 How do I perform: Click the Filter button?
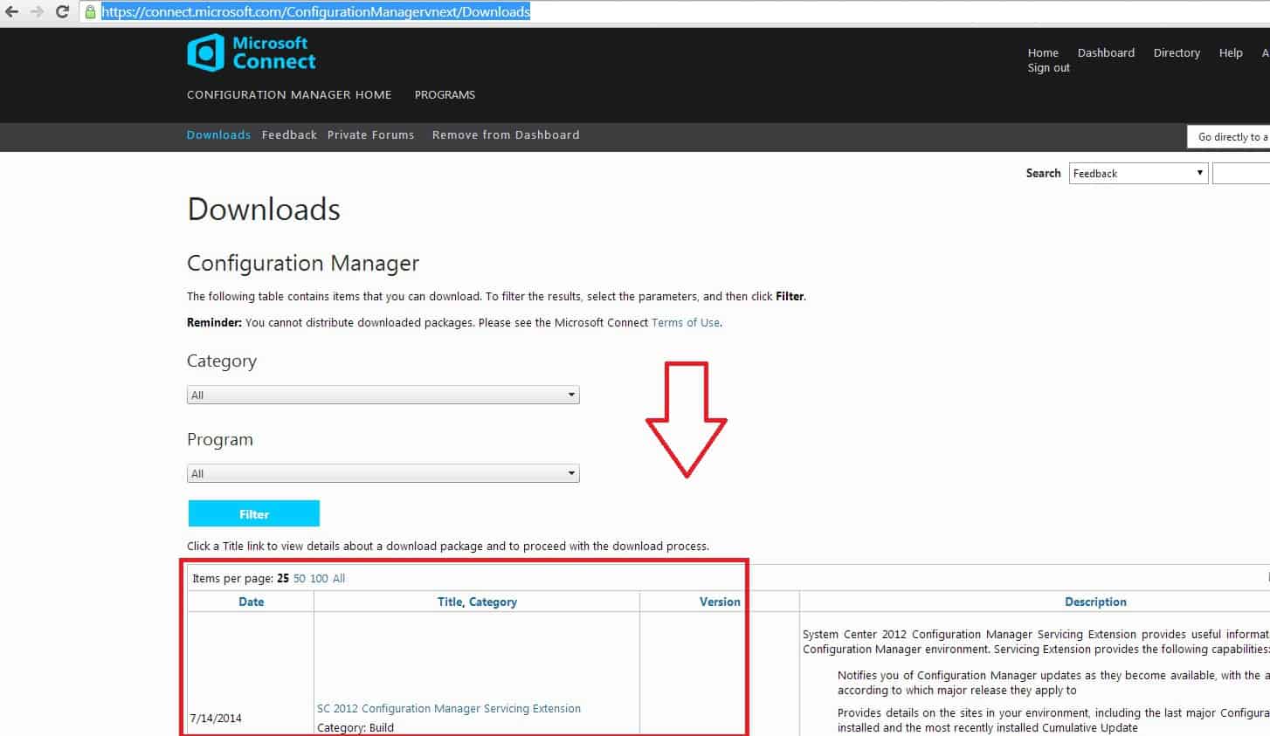click(x=254, y=513)
